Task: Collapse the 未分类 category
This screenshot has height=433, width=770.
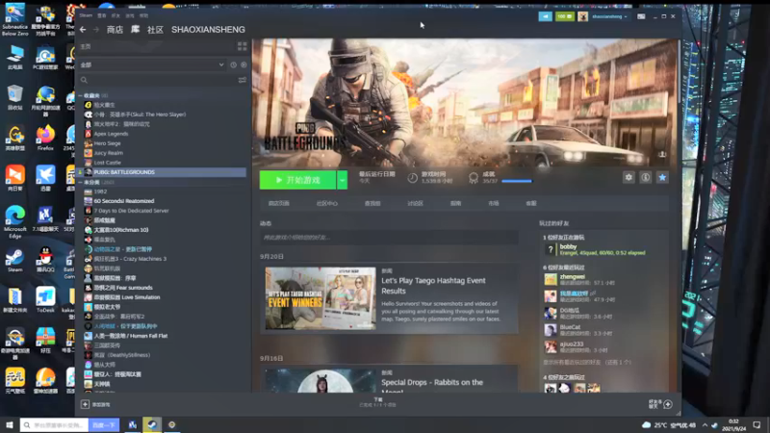Action: point(81,182)
